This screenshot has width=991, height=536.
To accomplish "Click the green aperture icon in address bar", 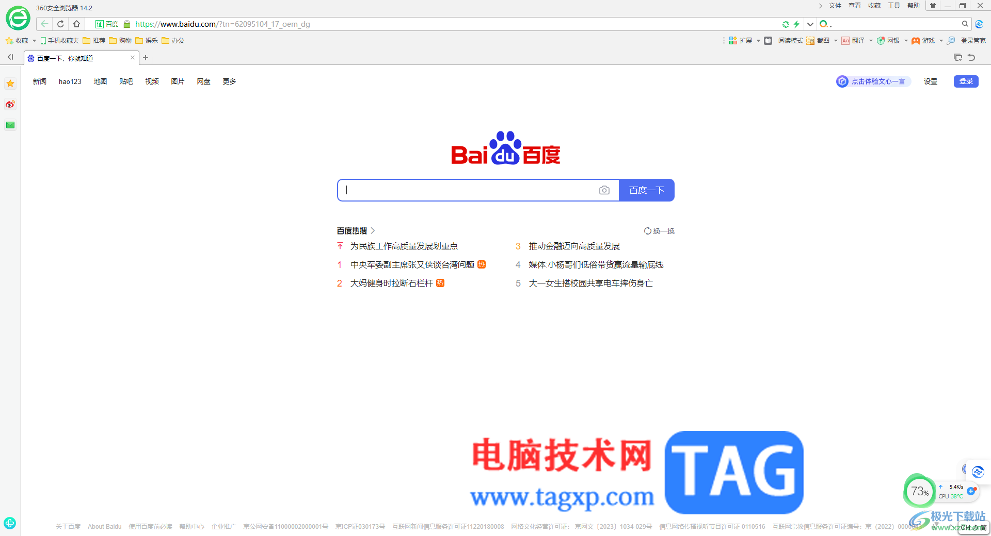I will coord(786,24).
